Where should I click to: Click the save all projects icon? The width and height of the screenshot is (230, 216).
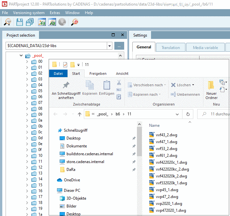(x=30, y=22)
